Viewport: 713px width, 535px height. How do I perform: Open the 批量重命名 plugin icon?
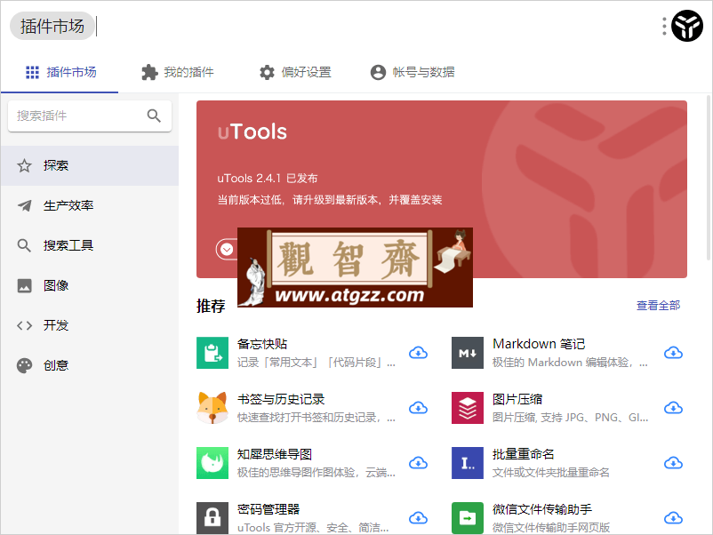pyautogui.click(x=468, y=463)
